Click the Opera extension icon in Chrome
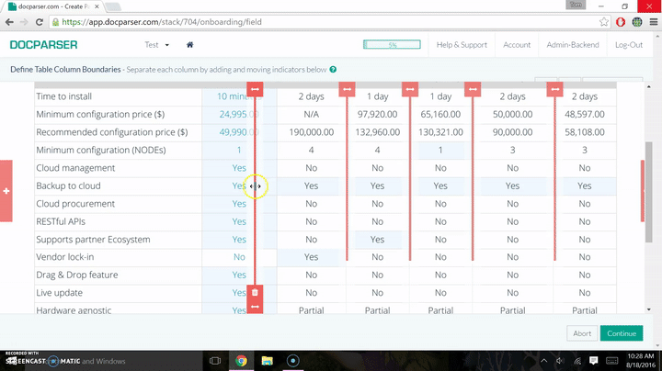Viewport: 662px width, 371px height. click(622, 23)
